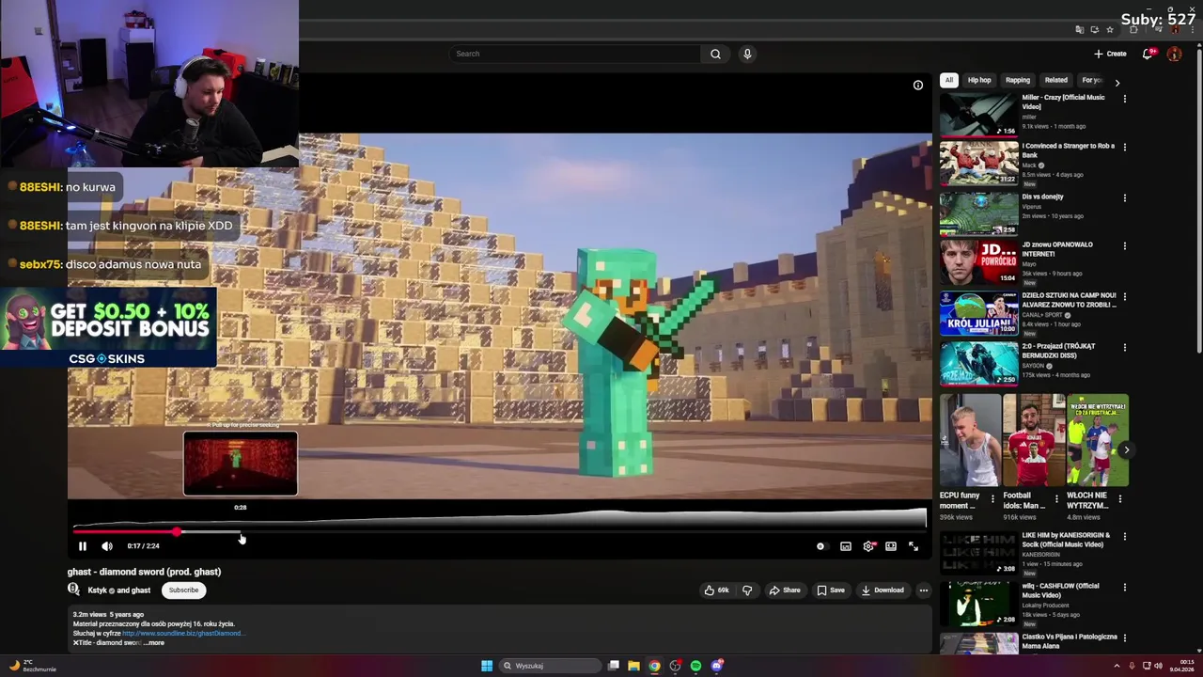The image size is (1203, 677).
Task: Expand the description with ...more
Action: click(x=154, y=643)
